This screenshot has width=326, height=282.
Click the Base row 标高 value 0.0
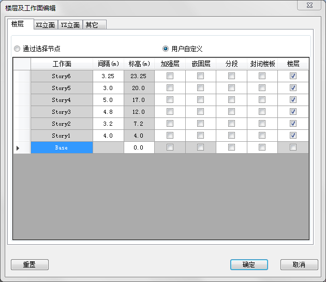point(139,147)
